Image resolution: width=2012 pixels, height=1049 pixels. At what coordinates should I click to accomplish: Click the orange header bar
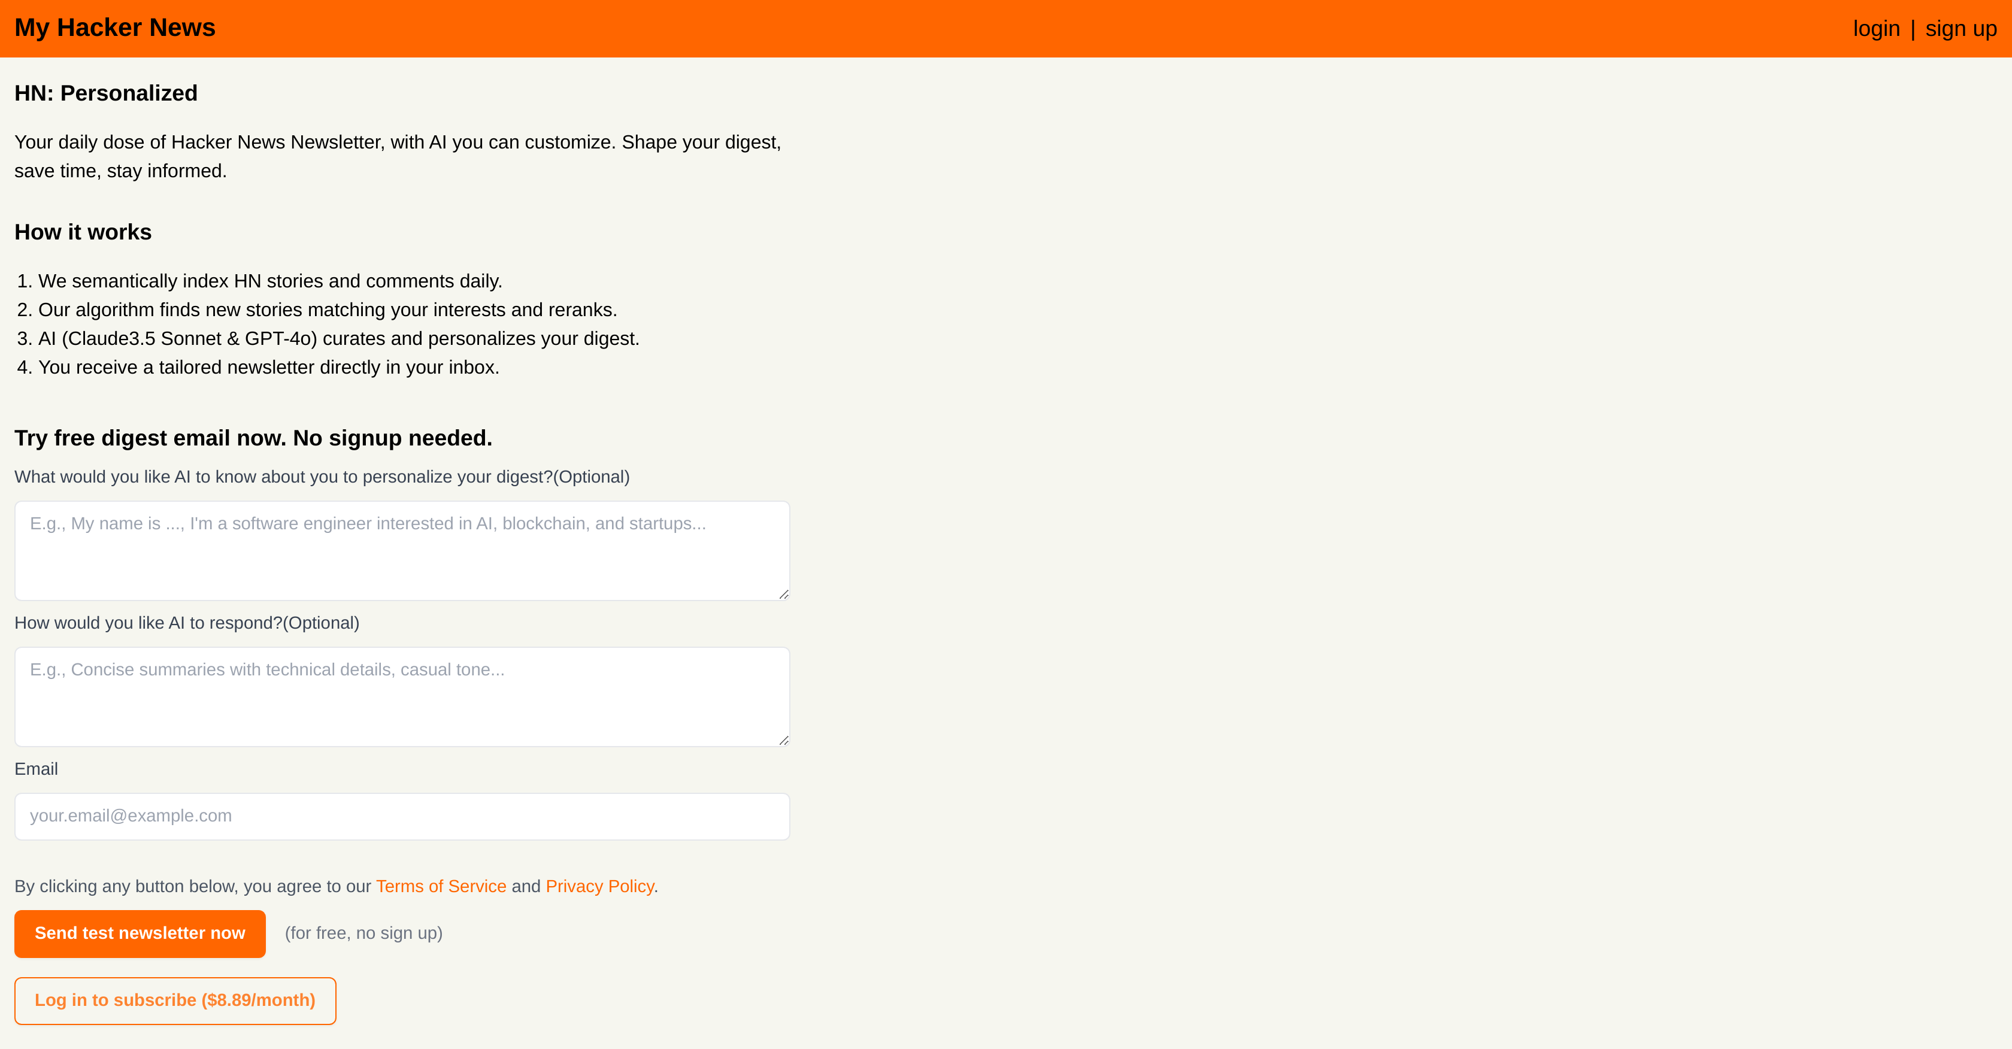(x=1006, y=28)
